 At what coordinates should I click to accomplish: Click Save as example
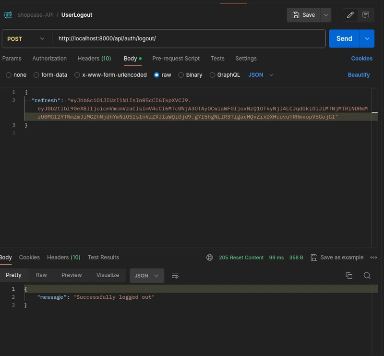pyautogui.click(x=337, y=258)
